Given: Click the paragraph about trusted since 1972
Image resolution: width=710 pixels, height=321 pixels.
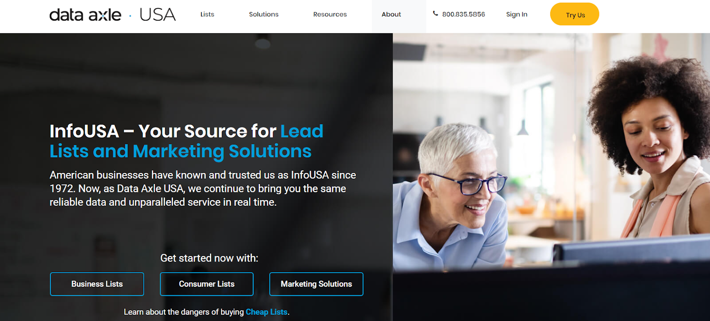Looking at the screenshot, I should 203,188.
